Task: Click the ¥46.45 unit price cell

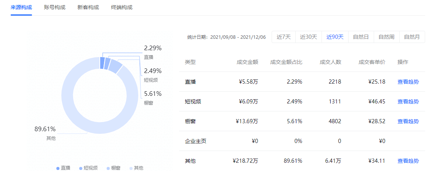Action: [x=377, y=102]
